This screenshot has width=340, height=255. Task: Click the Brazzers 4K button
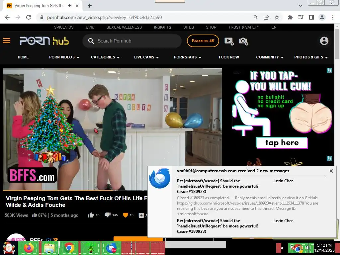[203, 41]
